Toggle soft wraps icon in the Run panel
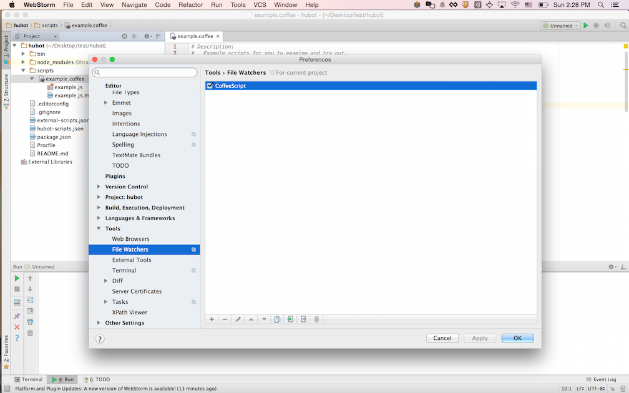629x393 pixels. click(30, 300)
